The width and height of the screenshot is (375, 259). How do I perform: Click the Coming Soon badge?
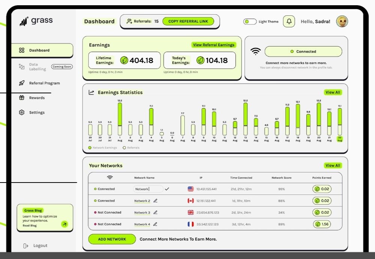[62, 67]
